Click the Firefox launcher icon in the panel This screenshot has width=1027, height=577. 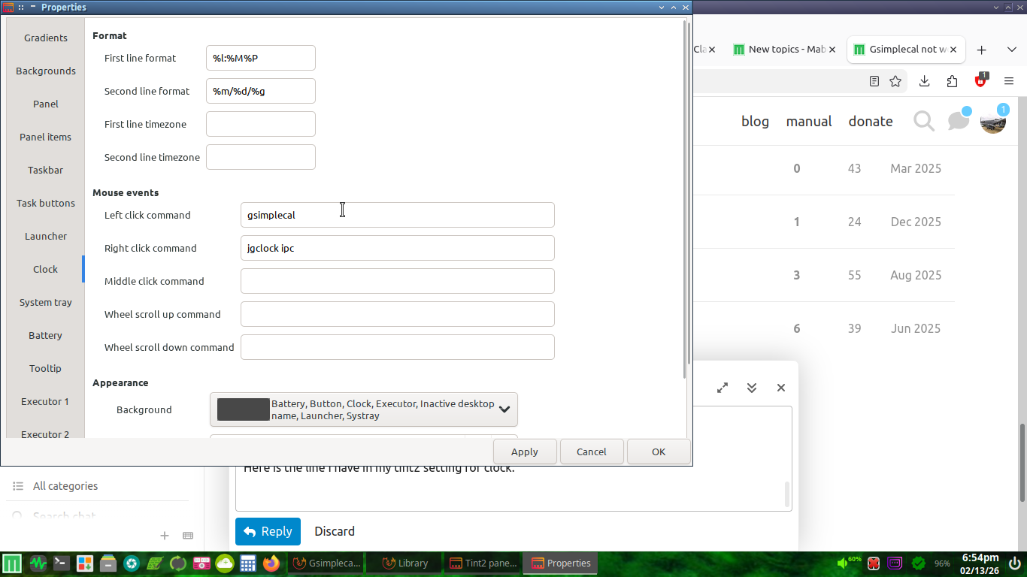pos(271,563)
